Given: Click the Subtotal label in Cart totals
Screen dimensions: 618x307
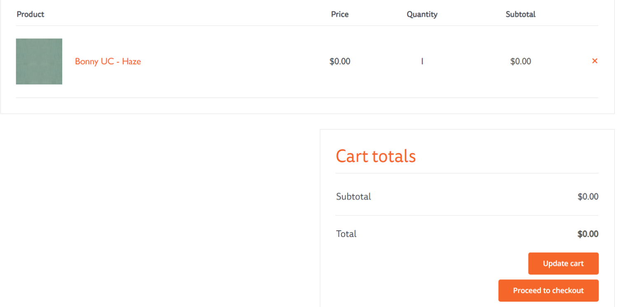Looking at the screenshot, I should coord(353,197).
